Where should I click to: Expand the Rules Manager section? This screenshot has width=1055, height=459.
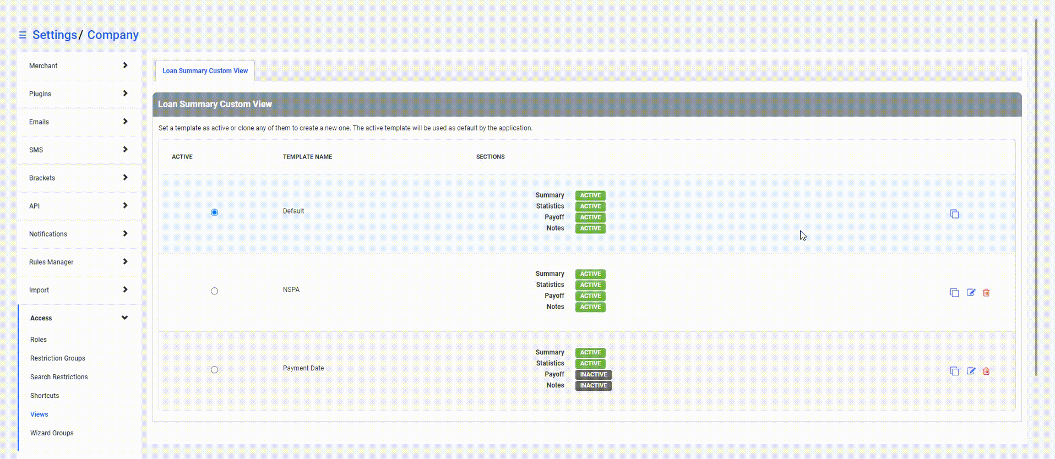pyautogui.click(x=79, y=263)
